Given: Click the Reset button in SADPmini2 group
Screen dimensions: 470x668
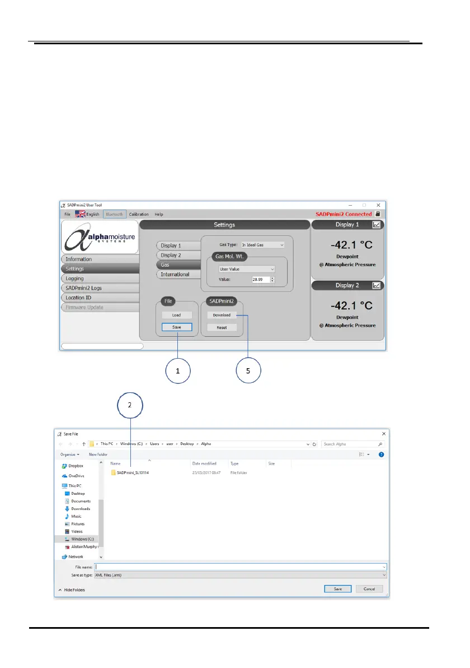Looking at the screenshot, I should coord(222,328).
